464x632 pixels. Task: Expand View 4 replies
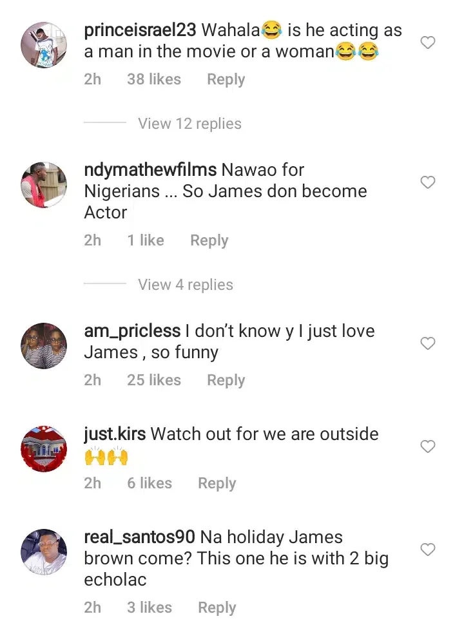186,285
